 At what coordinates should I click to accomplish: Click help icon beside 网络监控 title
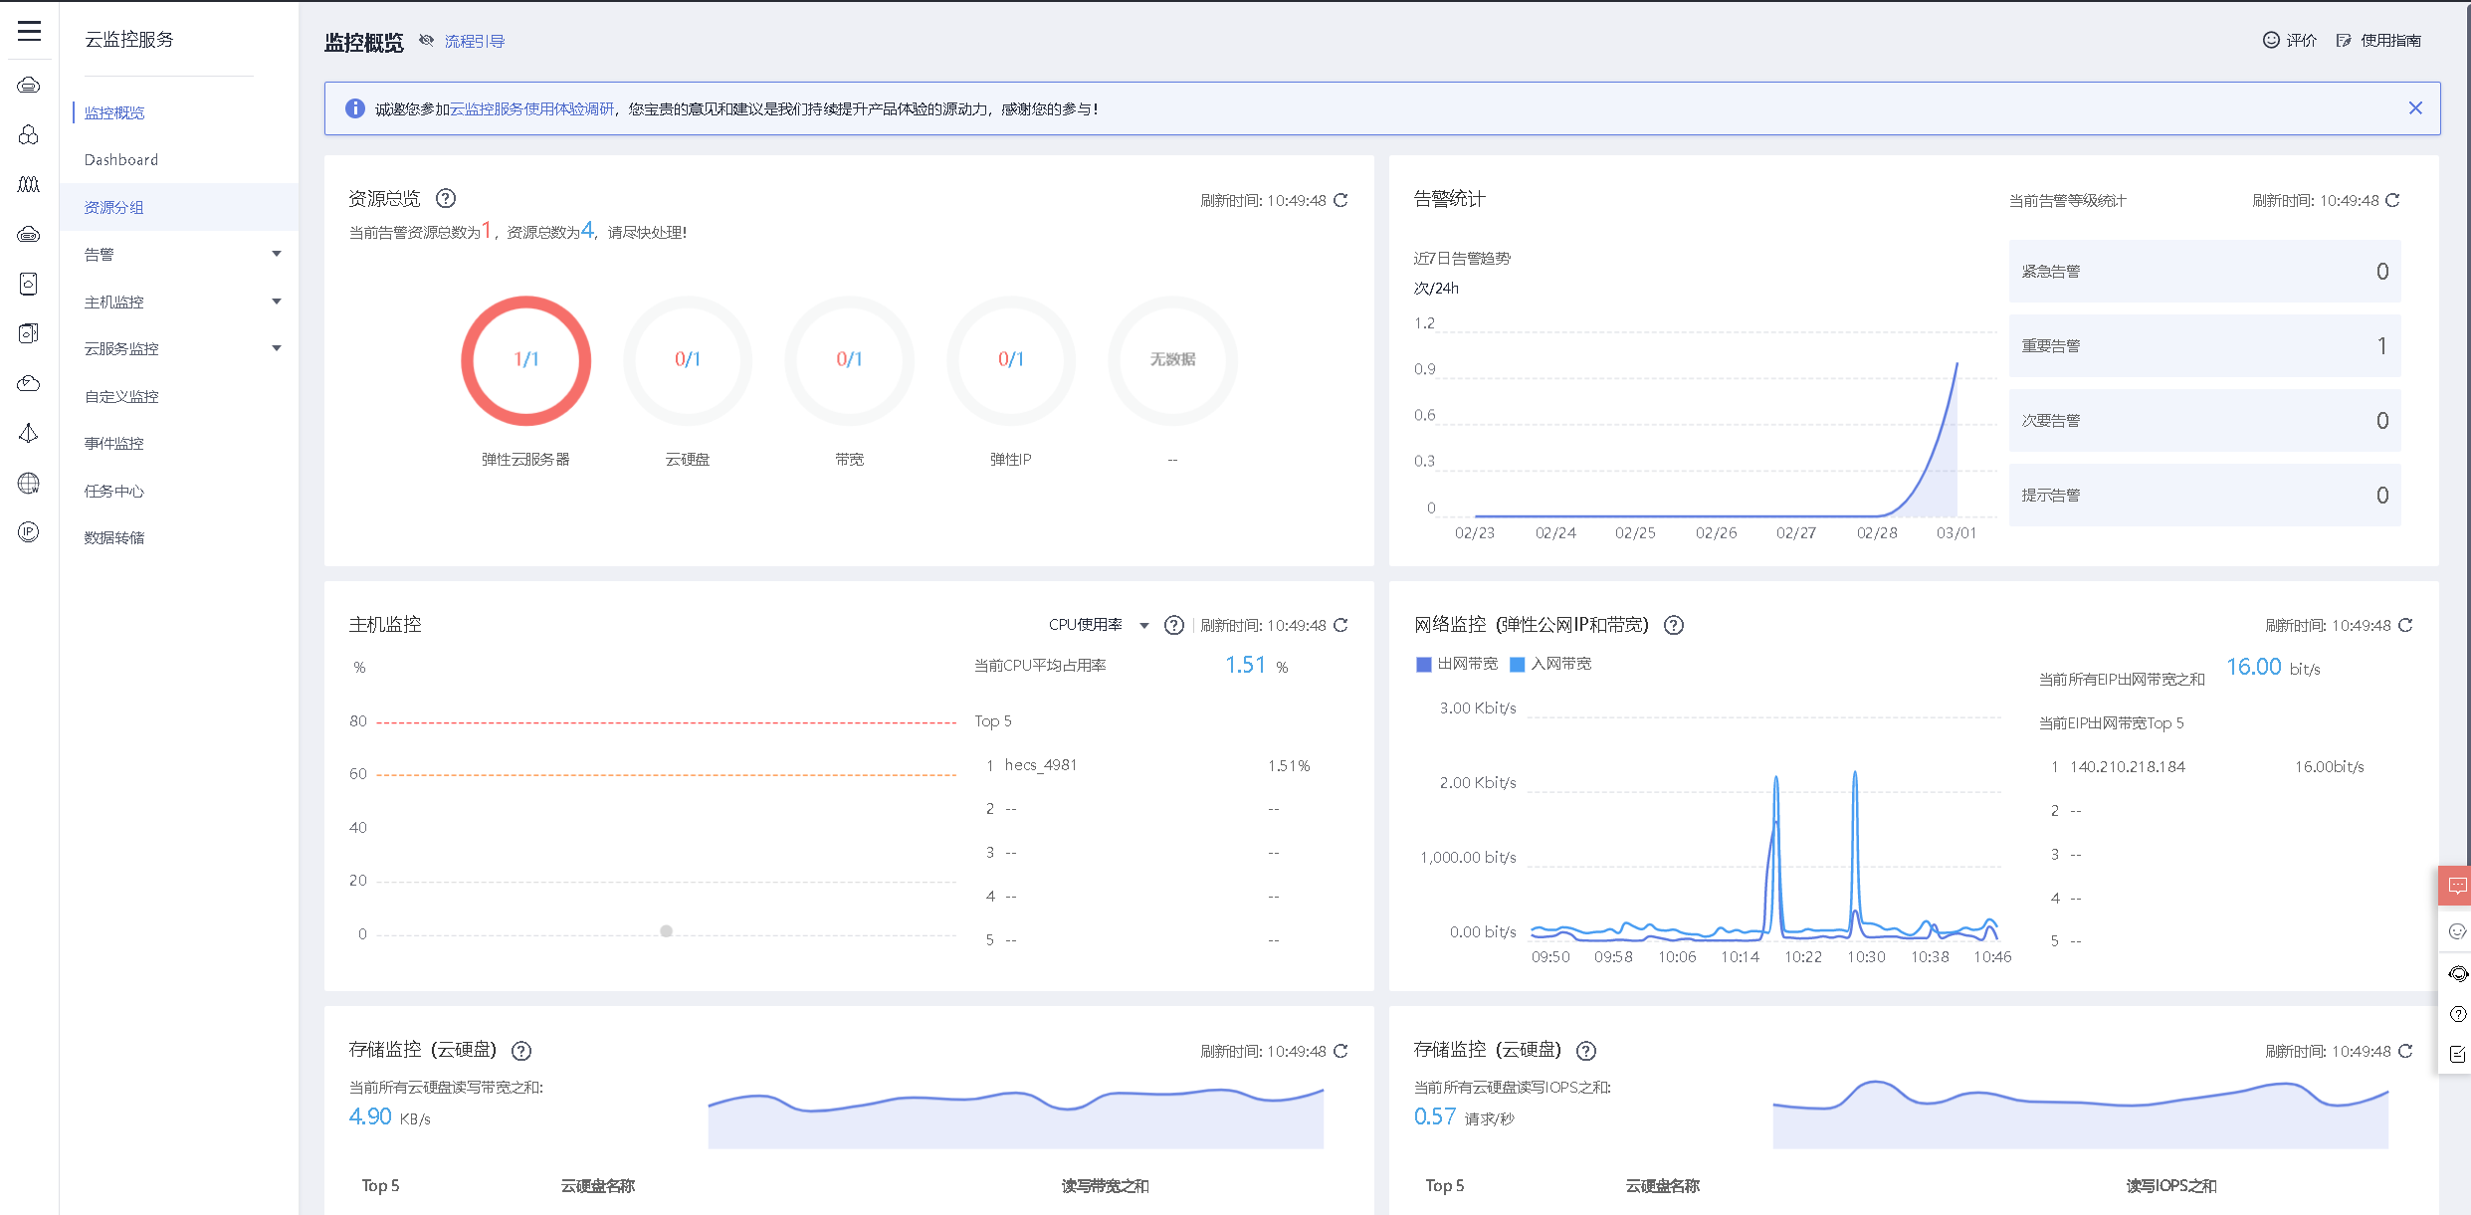[x=1674, y=625]
